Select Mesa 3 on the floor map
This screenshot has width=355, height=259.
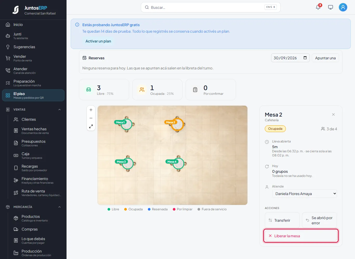[x=127, y=163]
